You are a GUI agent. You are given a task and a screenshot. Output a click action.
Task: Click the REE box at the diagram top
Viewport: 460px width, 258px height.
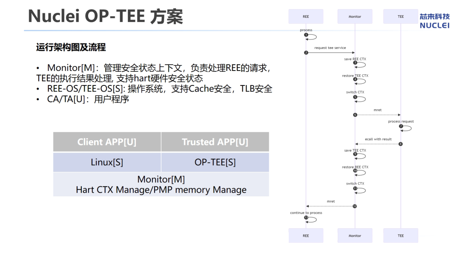coord(306,17)
